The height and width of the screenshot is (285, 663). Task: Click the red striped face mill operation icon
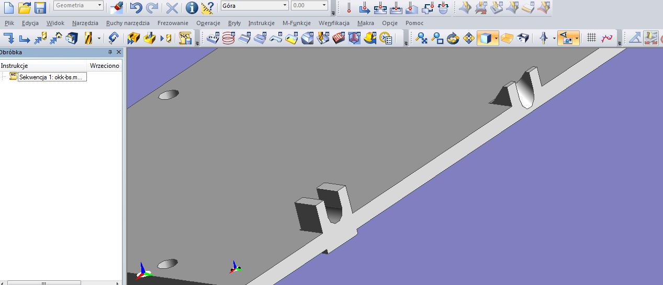[339, 38]
